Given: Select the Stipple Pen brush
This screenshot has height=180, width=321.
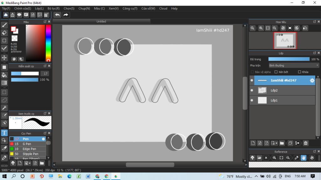Looking at the screenshot, I should click(x=28, y=154).
